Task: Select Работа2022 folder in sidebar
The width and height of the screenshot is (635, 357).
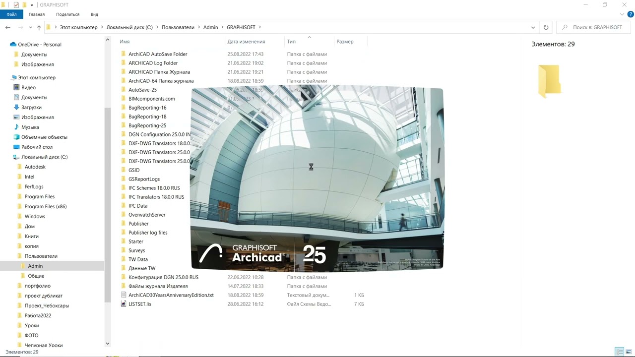Action: tap(38, 316)
